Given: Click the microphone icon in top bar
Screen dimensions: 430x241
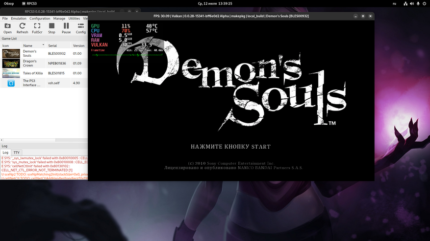Looking at the screenshot, I should [418, 3].
